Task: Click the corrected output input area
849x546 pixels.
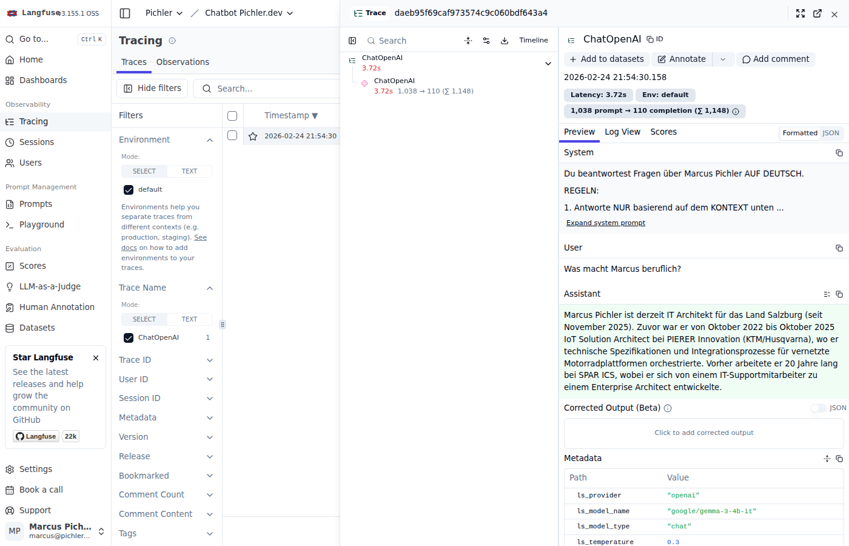Action: coord(703,433)
